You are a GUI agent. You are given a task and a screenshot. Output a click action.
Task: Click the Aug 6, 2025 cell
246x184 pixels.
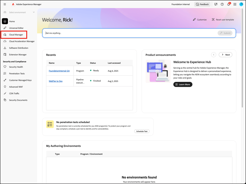[x=113, y=71]
